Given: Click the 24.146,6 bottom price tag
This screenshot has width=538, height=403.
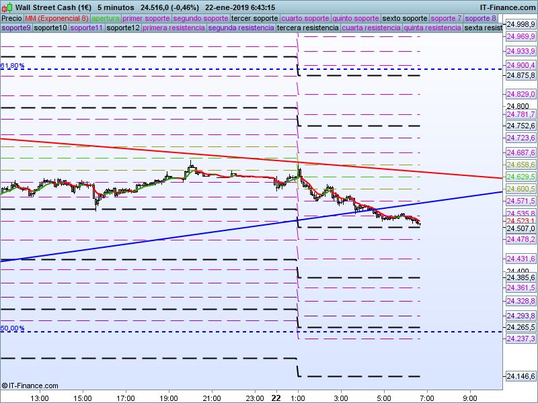Looking at the screenshot, I should coord(521,376).
